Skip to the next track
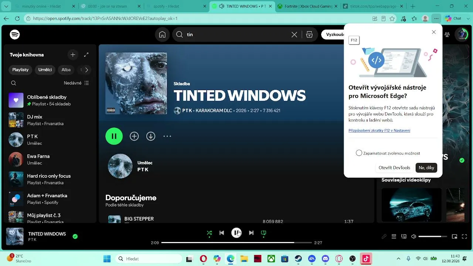This screenshot has height=266, width=473. [x=251, y=233]
